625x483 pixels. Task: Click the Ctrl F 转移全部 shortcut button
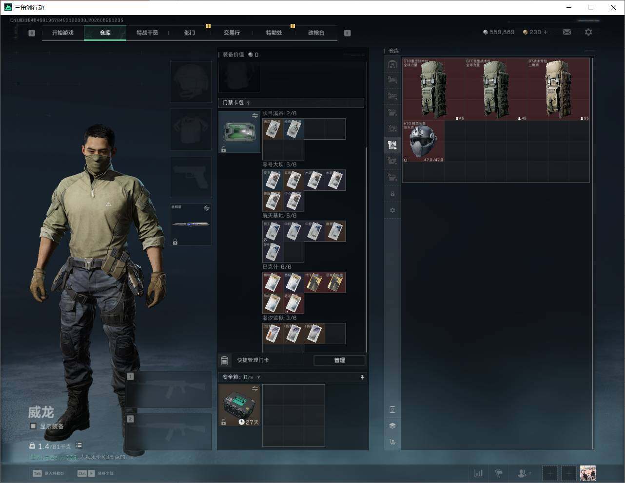pos(96,473)
